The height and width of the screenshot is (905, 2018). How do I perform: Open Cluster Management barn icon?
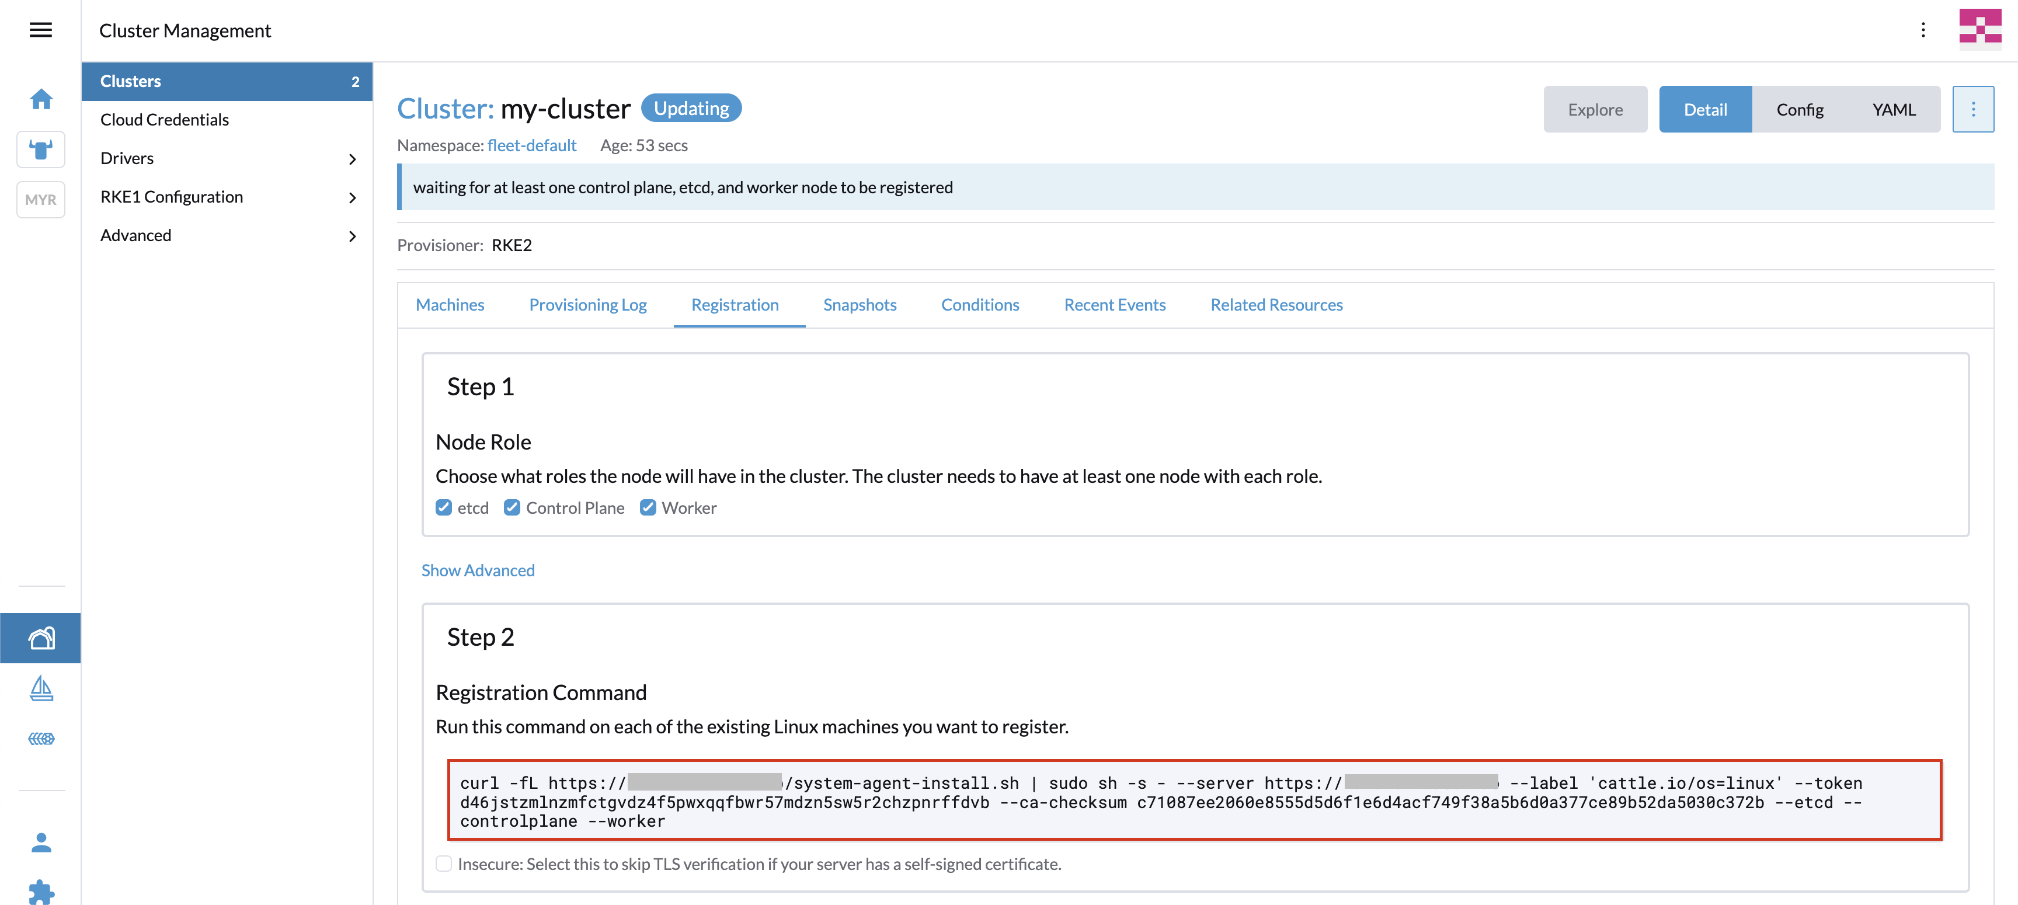point(41,637)
